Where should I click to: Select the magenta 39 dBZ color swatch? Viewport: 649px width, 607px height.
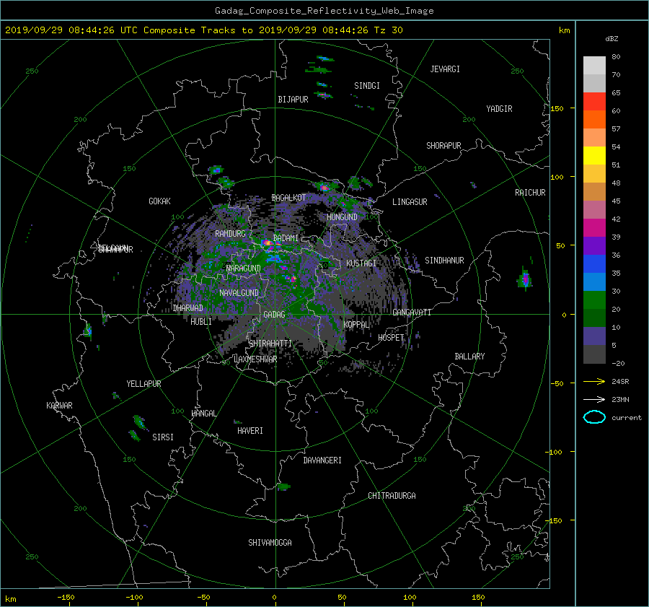594,228
